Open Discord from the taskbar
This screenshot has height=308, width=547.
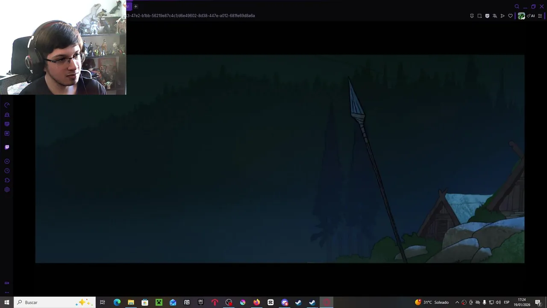pyautogui.click(x=285, y=302)
